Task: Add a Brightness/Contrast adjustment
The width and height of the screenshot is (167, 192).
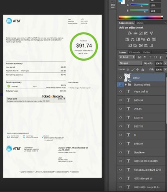Action: 130,33
